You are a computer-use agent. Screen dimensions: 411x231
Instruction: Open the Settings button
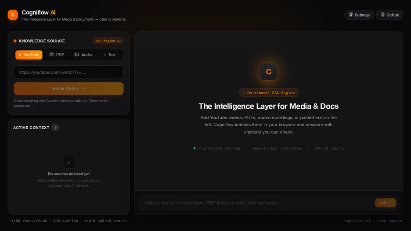[359, 15]
